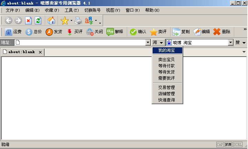Screen dimensions: 248x149
Task: Select 卖出宝贝 in the dropdown menu
Action: click(x=167, y=60)
